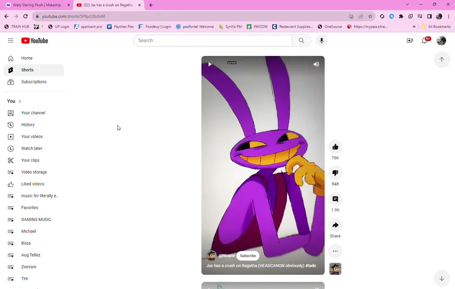Open the YouTube hamburger guide menu
The height and width of the screenshot is (289, 455).
11,40
